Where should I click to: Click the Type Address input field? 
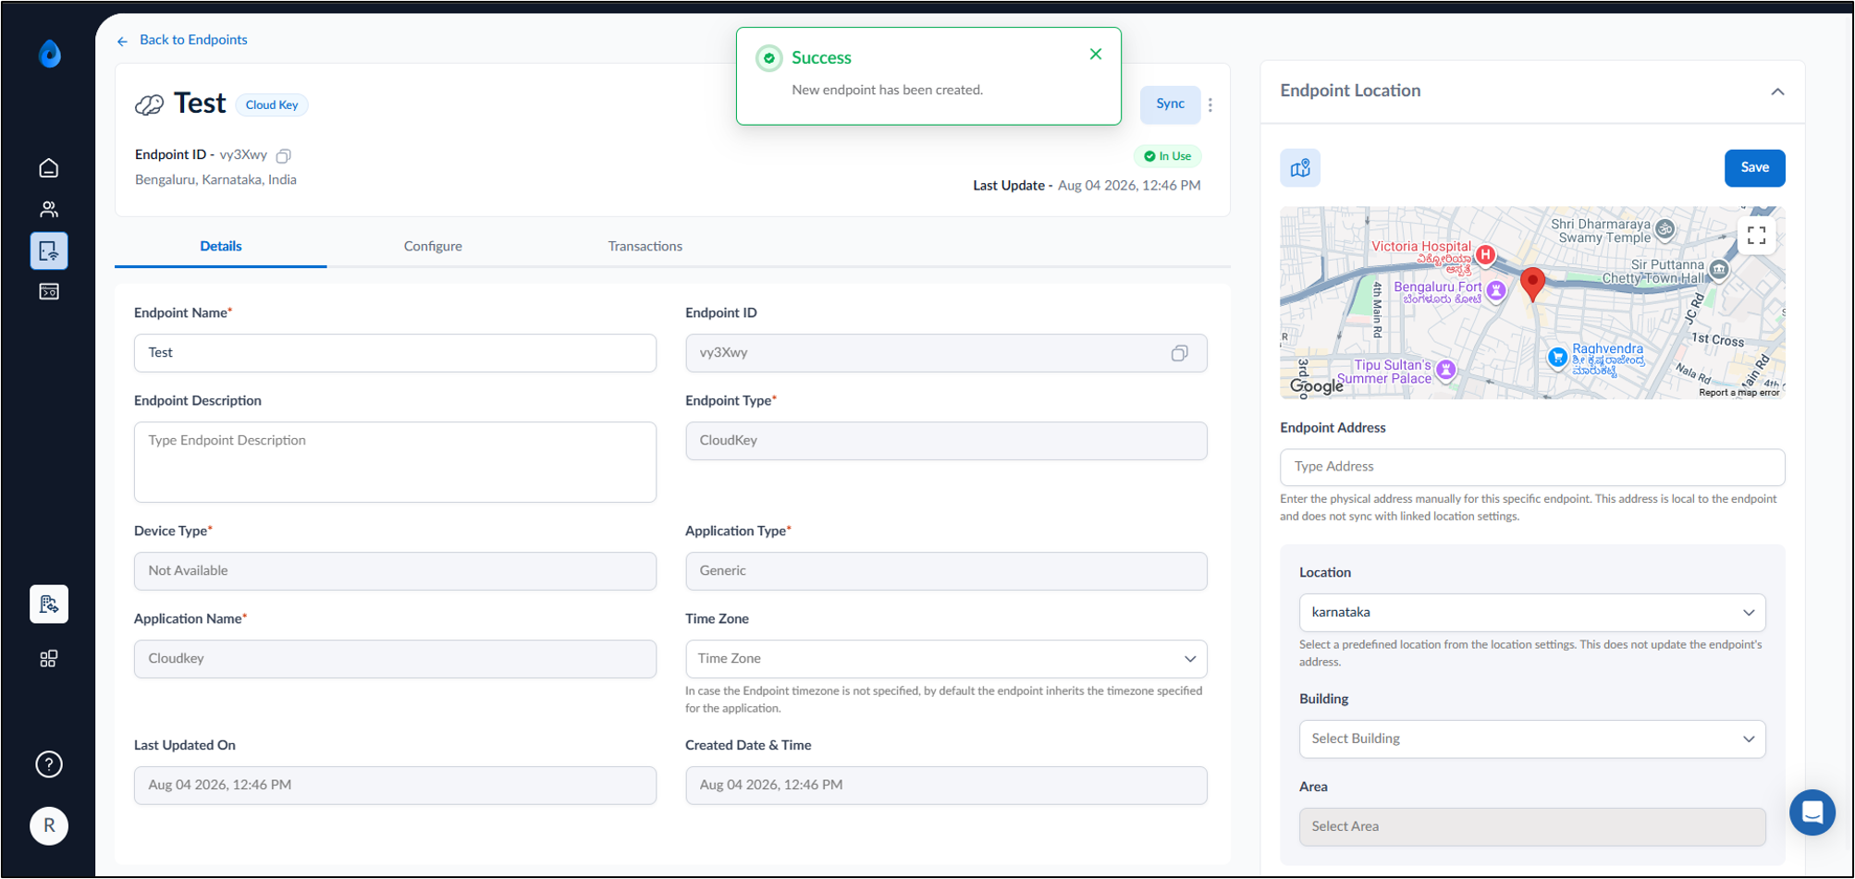(1532, 467)
